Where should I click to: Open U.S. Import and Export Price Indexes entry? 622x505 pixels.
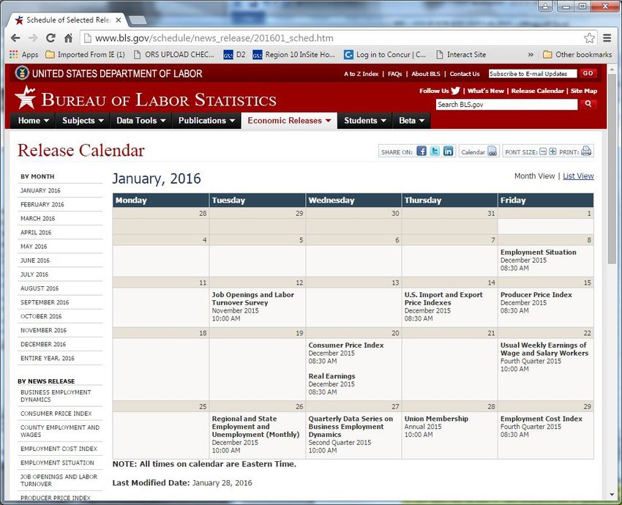[443, 299]
